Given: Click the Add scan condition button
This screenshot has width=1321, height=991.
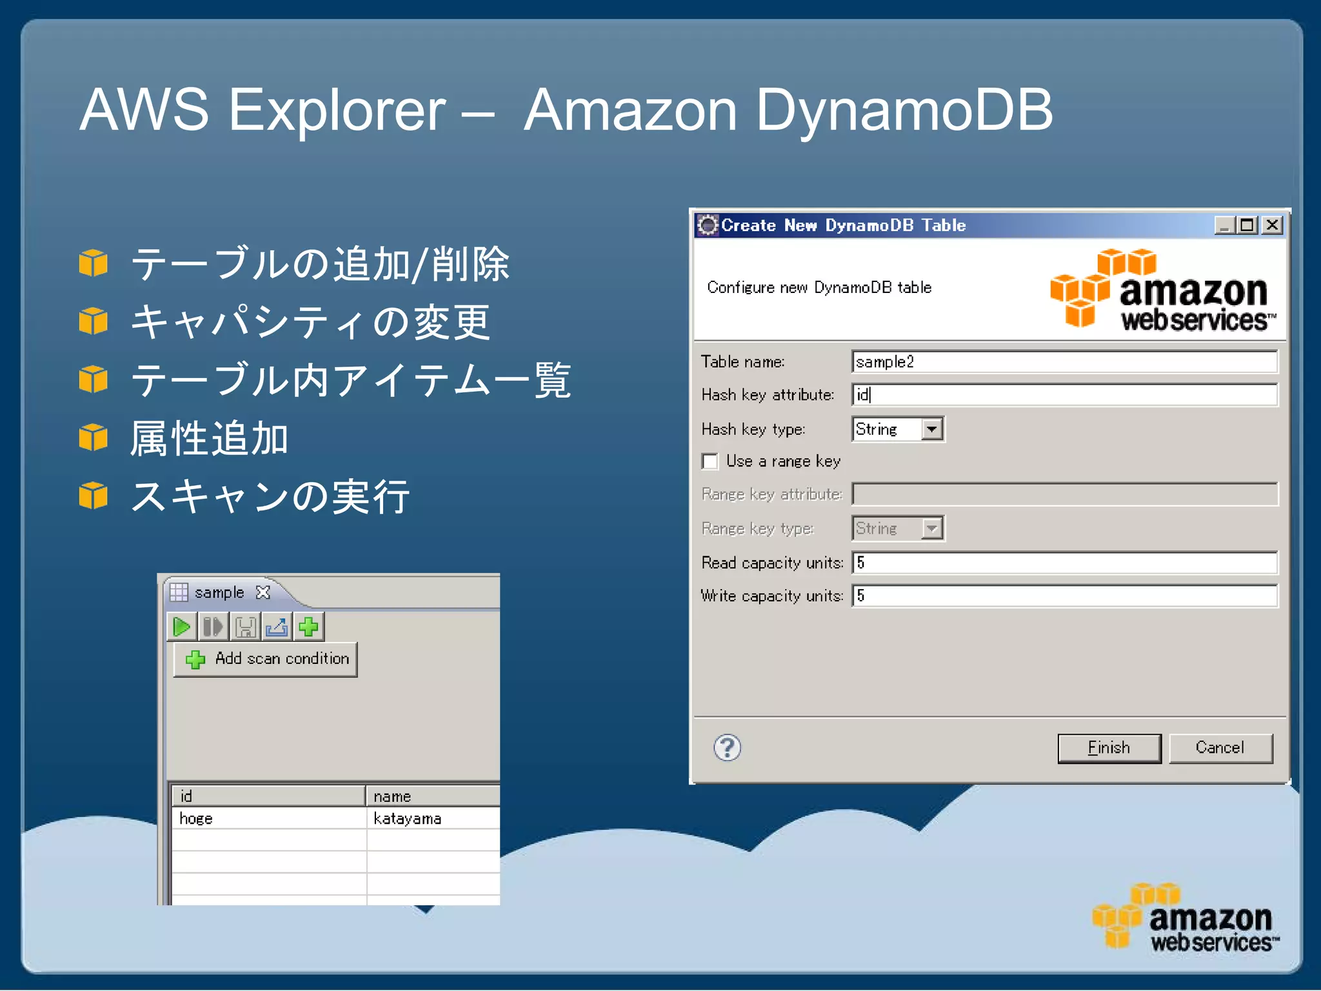Looking at the screenshot, I should coord(266,659).
